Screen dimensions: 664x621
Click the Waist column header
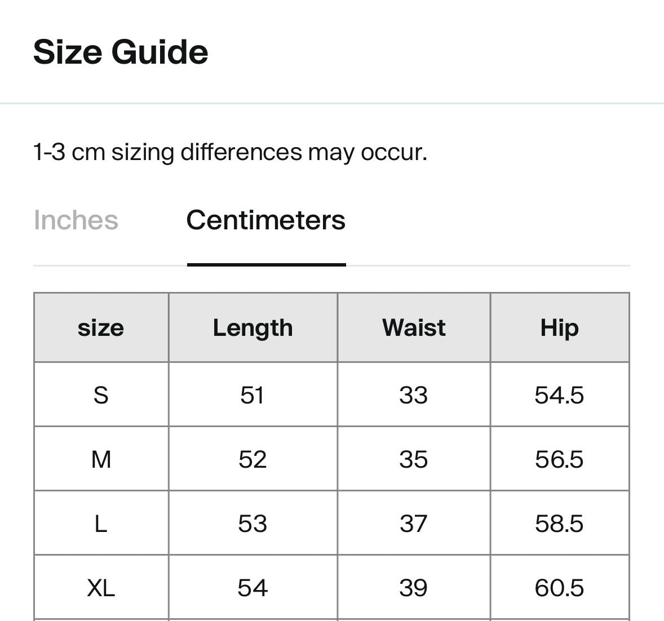(414, 327)
